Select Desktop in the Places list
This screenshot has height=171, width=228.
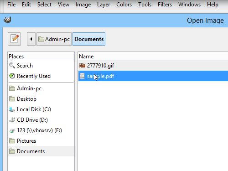pos(41,99)
